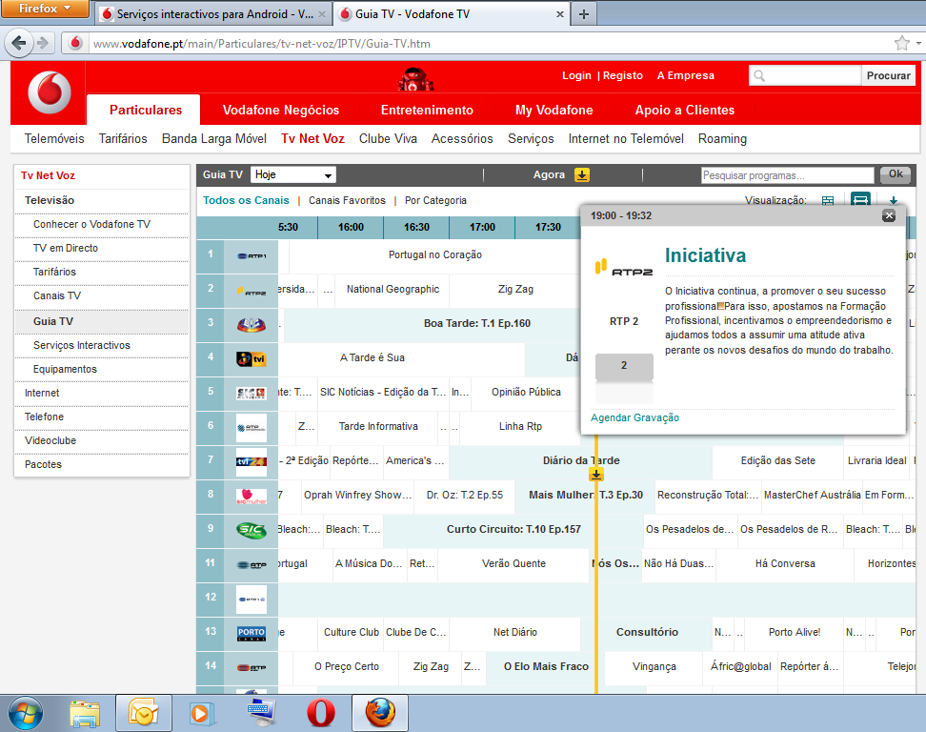Close the Iniciativa program popup
The height and width of the screenshot is (732, 926).
coord(889,215)
